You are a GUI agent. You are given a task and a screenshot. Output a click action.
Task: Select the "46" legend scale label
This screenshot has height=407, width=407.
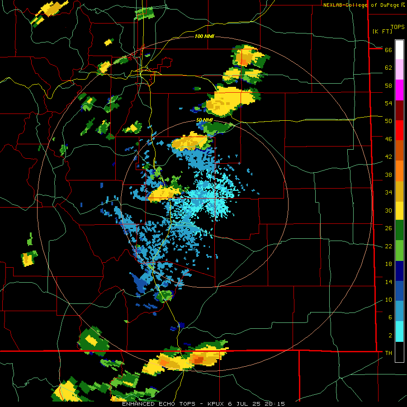388,139
